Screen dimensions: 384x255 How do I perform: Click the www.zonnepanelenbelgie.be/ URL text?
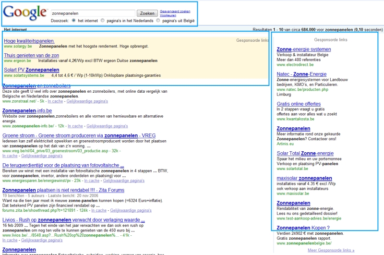[x=304, y=243]
